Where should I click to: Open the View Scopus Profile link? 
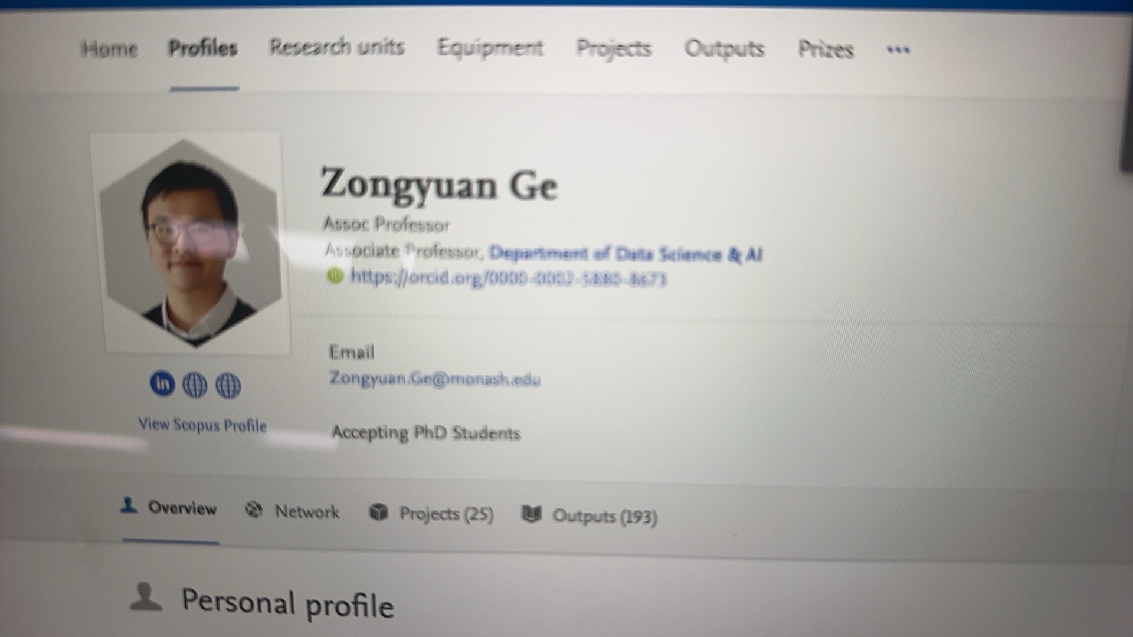point(202,425)
